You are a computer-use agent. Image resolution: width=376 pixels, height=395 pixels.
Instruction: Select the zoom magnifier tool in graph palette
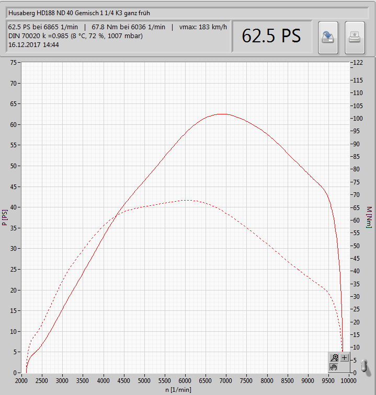pyautogui.click(x=333, y=358)
